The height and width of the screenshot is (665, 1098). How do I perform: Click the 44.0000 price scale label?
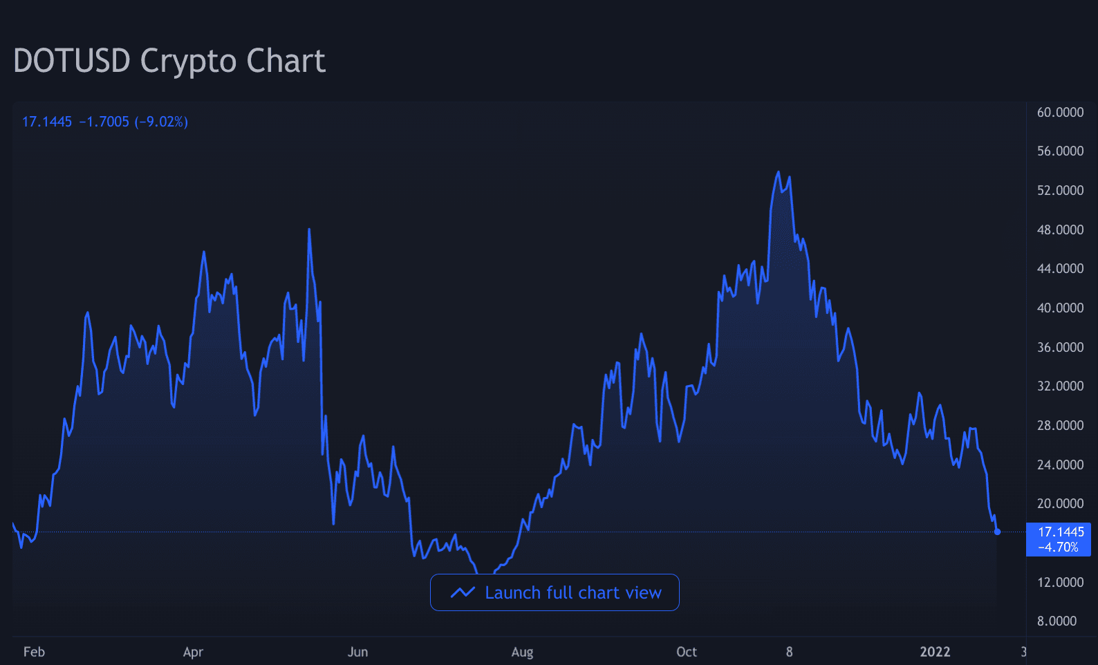click(x=1060, y=268)
